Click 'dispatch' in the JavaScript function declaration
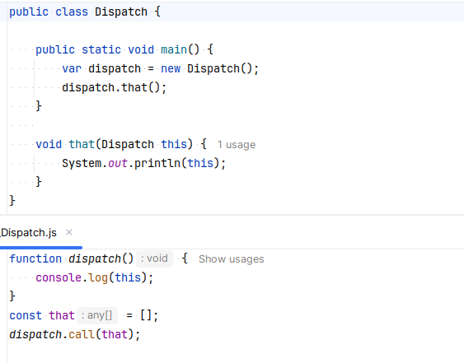This screenshot has height=363, width=464. coord(95,259)
